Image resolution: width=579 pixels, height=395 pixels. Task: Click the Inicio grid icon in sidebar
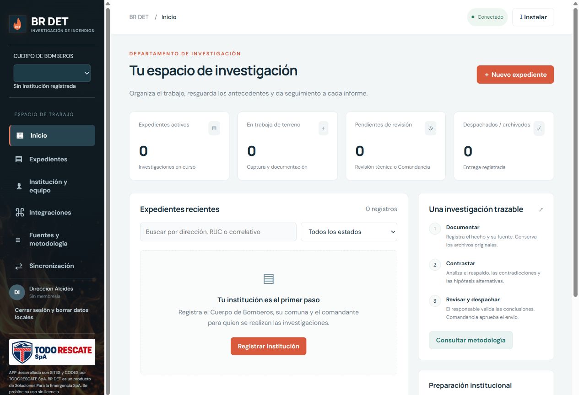[x=20, y=135]
